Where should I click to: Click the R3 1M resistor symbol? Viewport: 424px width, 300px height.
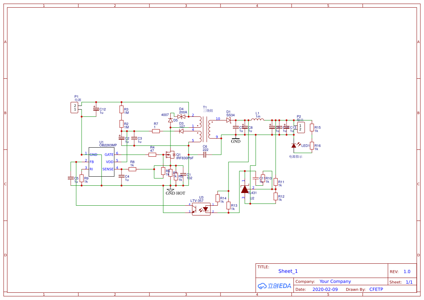[122, 110]
